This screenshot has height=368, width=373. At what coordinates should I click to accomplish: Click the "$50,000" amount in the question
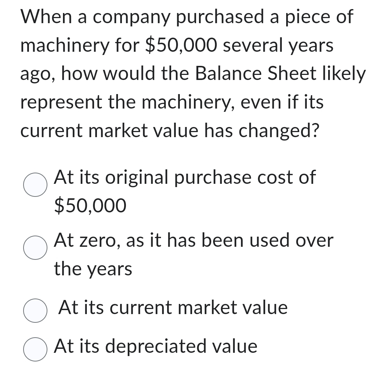tap(181, 46)
